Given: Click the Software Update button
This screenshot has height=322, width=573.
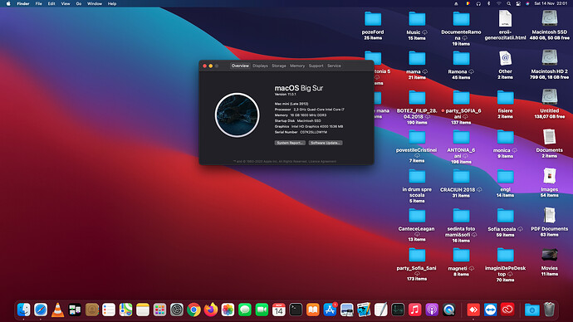Looking at the screenshot, I should click(x=326, y=143).
